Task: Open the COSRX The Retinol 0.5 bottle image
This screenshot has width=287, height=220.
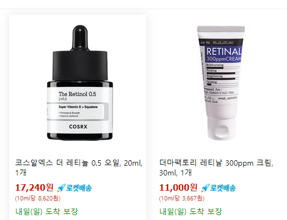Action: [x=80, y=83]
